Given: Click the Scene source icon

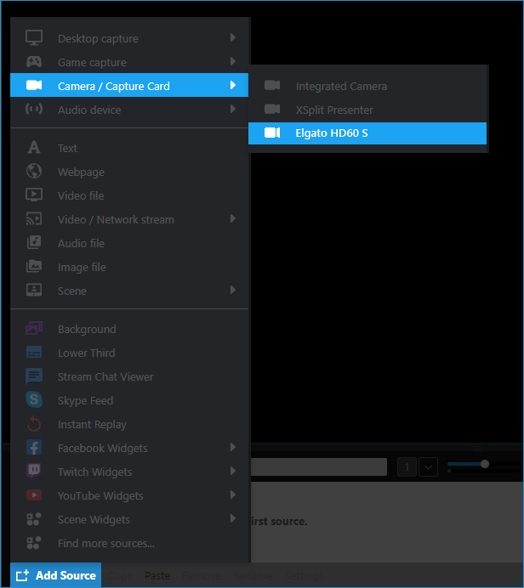Looking at the screenshot, I should click(x=34, y=290).
